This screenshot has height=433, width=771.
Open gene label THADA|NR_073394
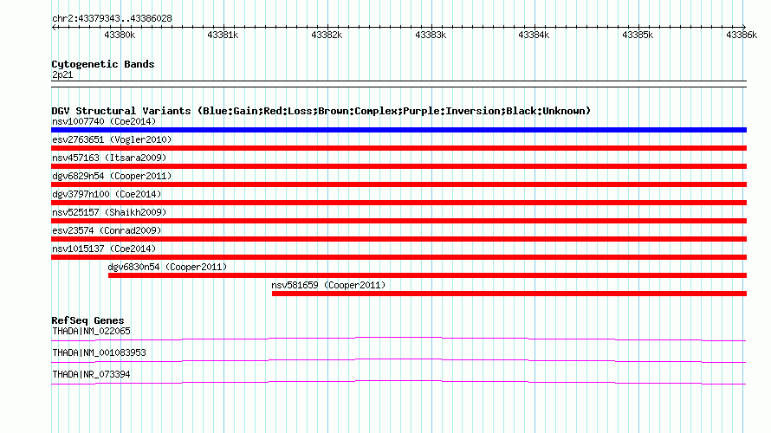91,374
